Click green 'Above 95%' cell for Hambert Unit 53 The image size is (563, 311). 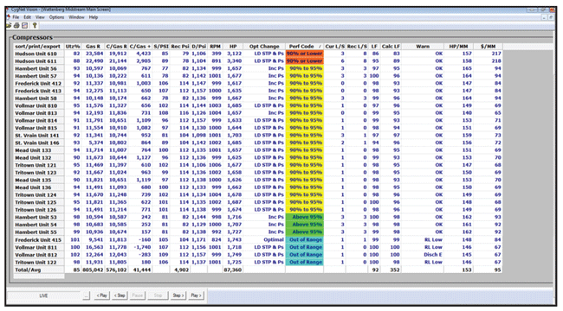pos(305,217)
